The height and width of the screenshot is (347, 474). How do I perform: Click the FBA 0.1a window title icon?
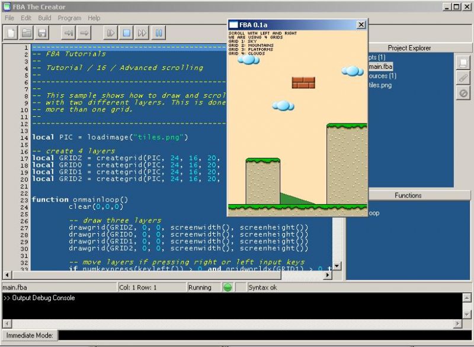click(233, 25)
